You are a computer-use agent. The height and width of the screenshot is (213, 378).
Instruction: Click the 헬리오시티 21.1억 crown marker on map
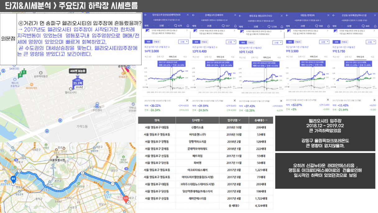click(78, 82)
